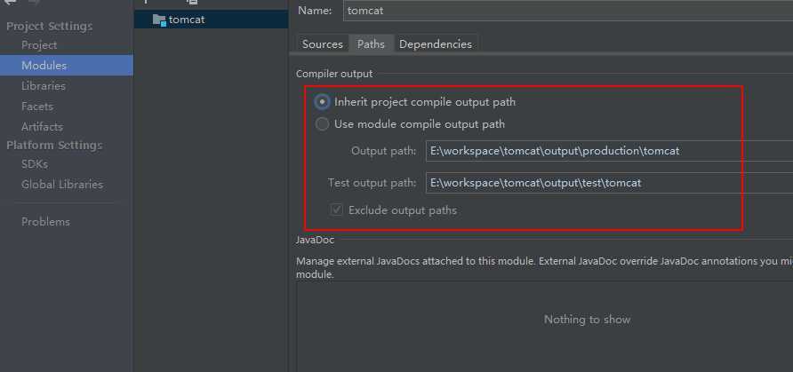This screenshot has height=372, width=793.
Task: Switch to the Sources tab
Action: pyautogui.click(x=322, y=44)
